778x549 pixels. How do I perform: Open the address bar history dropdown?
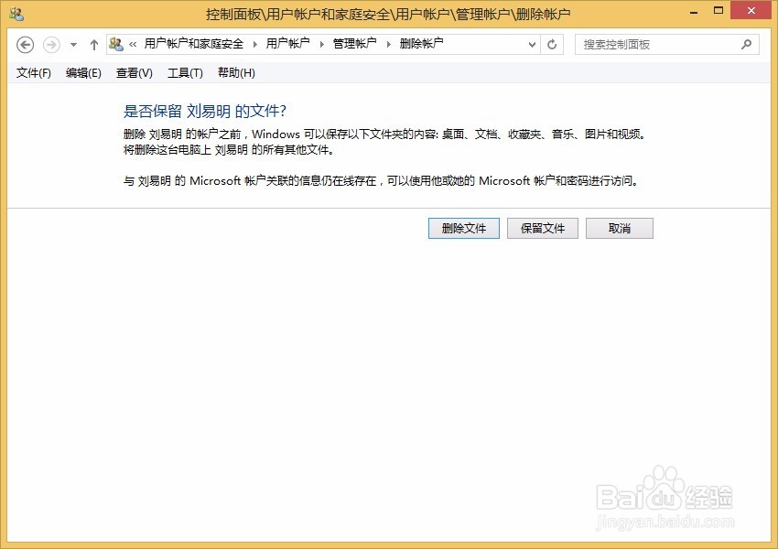[532, 45]
